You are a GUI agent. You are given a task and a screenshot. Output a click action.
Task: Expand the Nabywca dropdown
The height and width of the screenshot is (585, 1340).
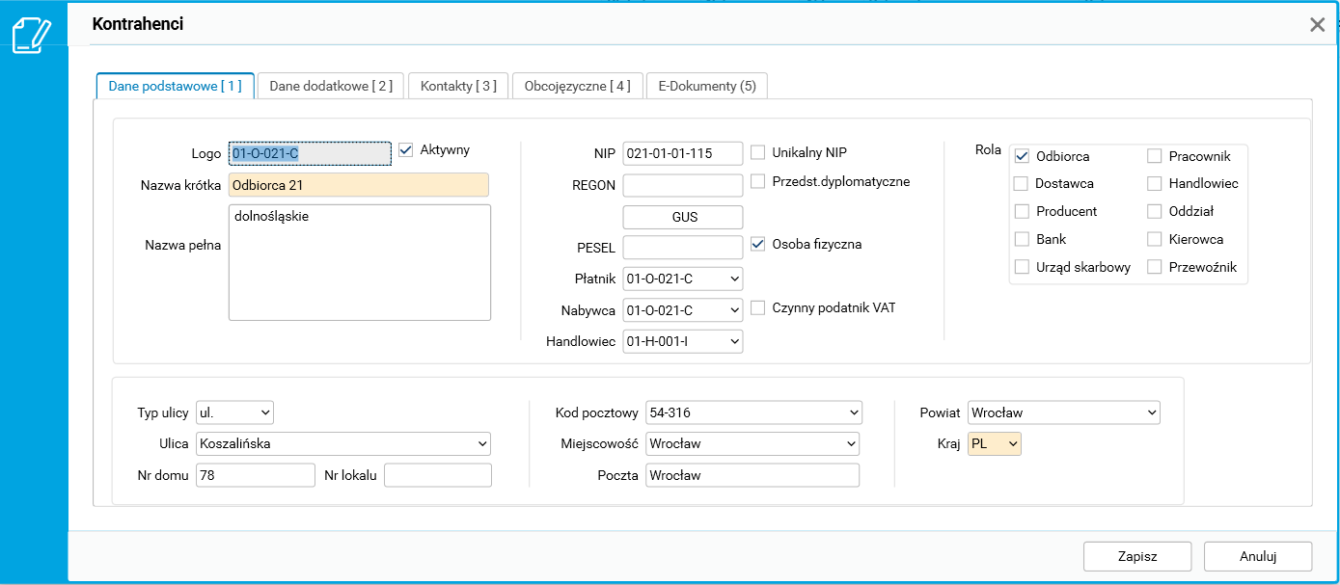[x=683, y=310]
